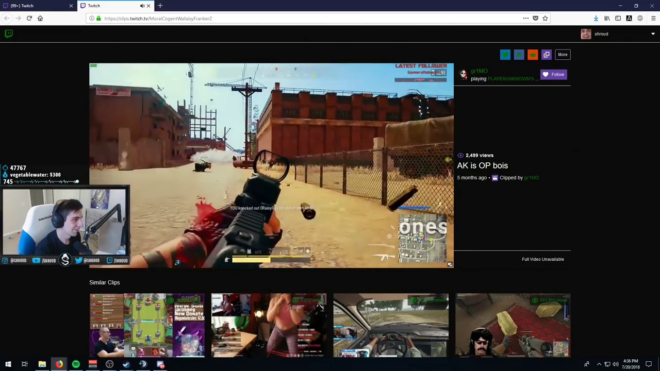Screen dimensions: 660x371
Task: Play or pause the AK clip video
Action: [x=271, y=165]
